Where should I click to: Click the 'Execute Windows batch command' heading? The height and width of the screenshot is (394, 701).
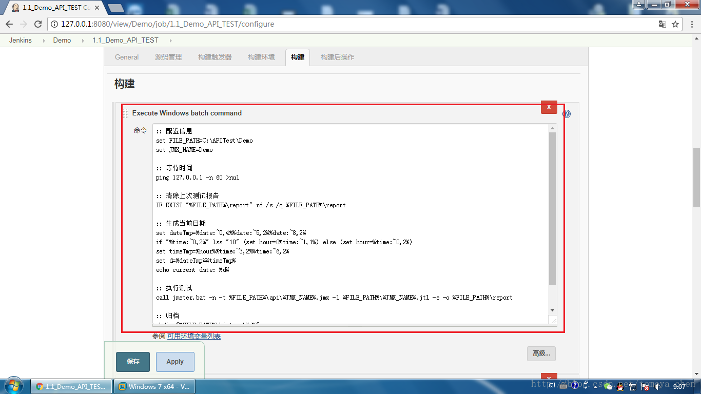coord(187,113)
